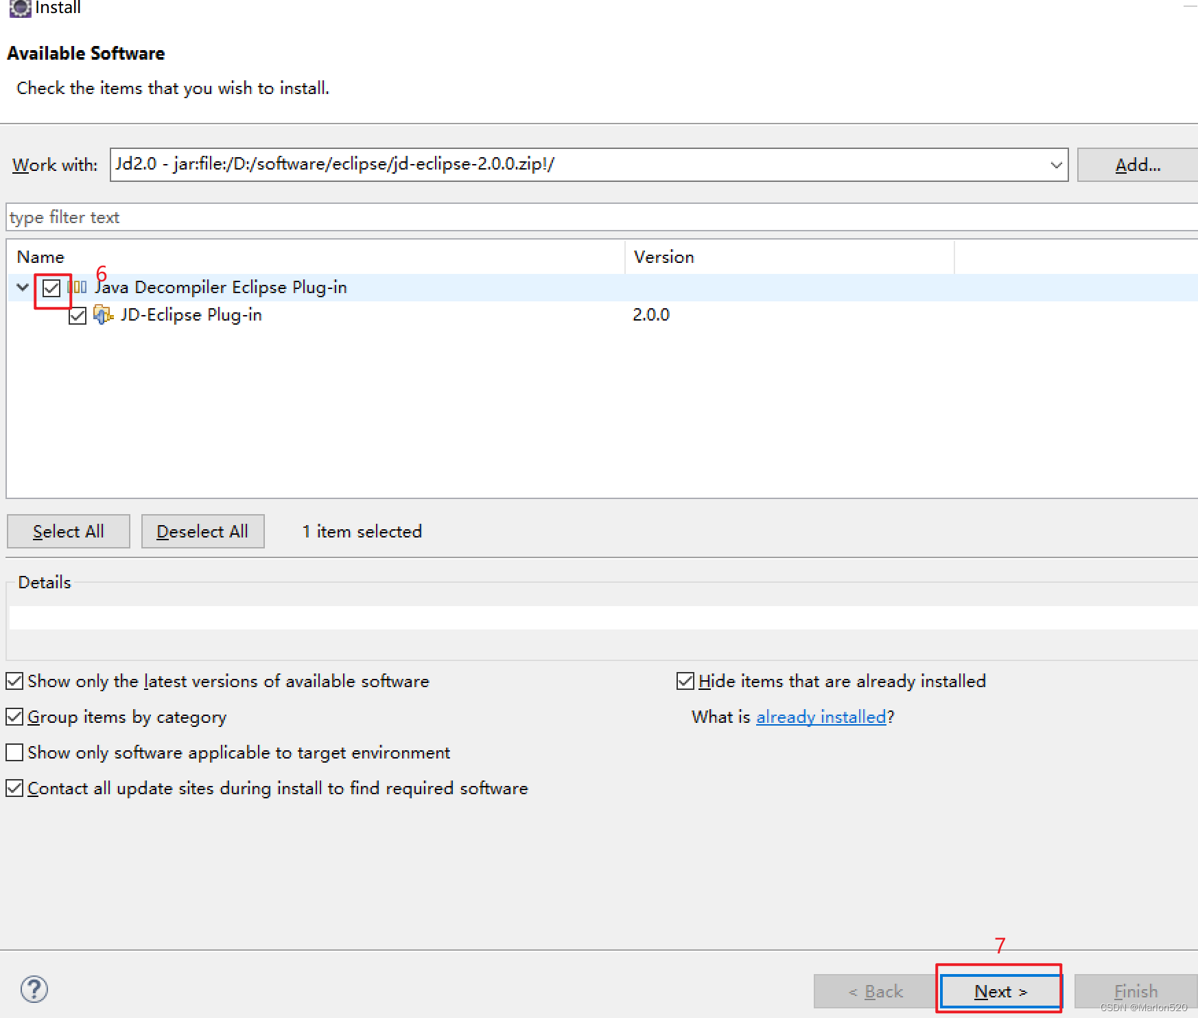Click the Eclipse Install window icon
Image resolution: width=1198 pixels, height=1018 pixels.
(x=20, y=8)
